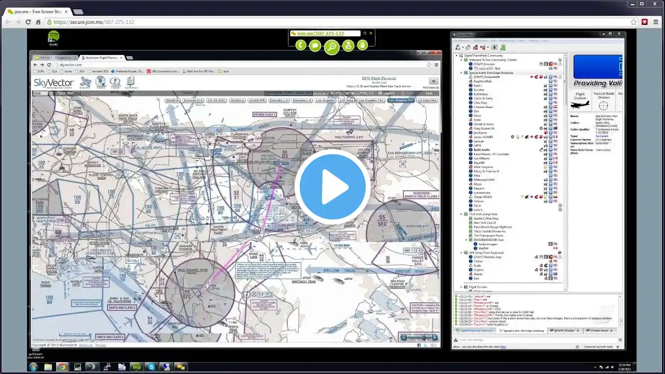Click the join.me phone call icon

tap(301, 45)
